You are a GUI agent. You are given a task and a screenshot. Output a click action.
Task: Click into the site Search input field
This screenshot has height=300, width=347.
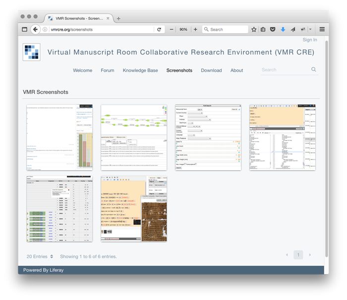pyautogui.click(x=285, y=70)
